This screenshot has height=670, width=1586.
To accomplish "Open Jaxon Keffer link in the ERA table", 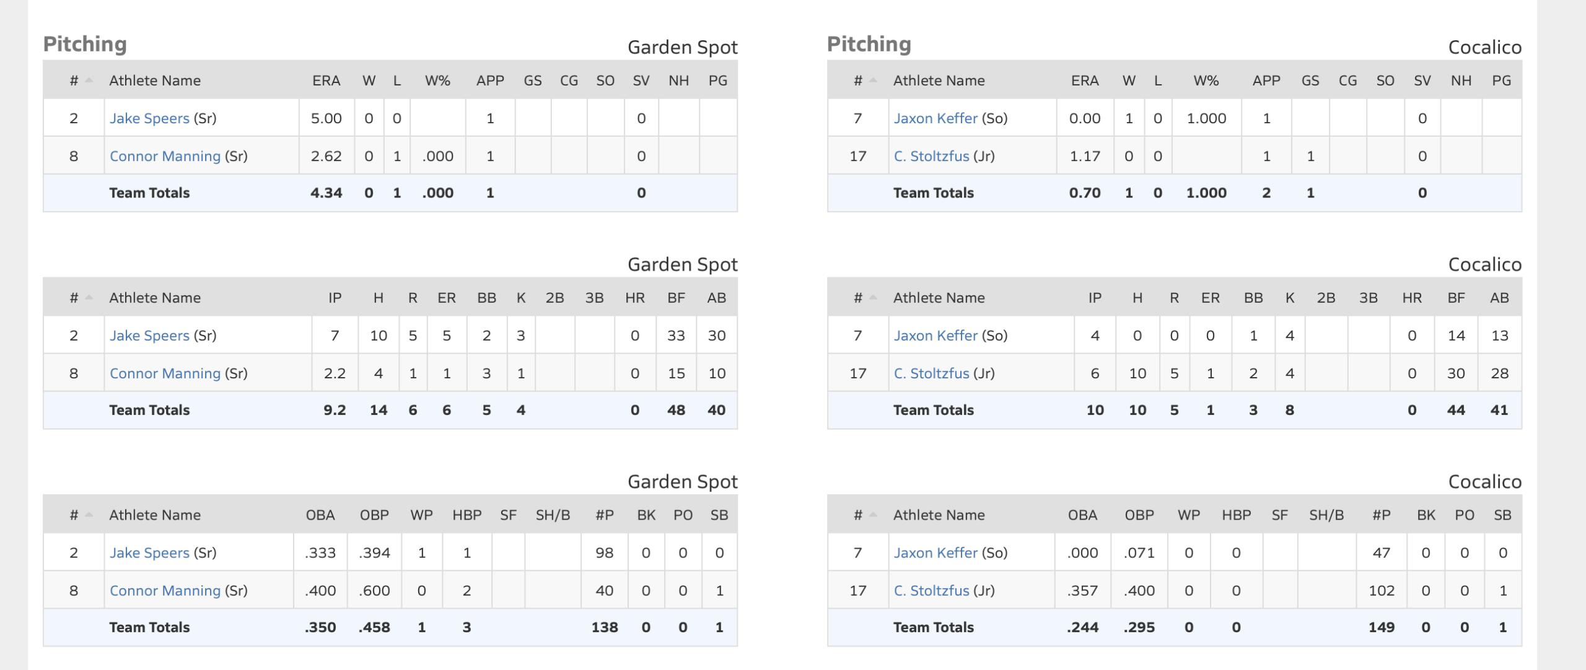I will coord(935,118).
